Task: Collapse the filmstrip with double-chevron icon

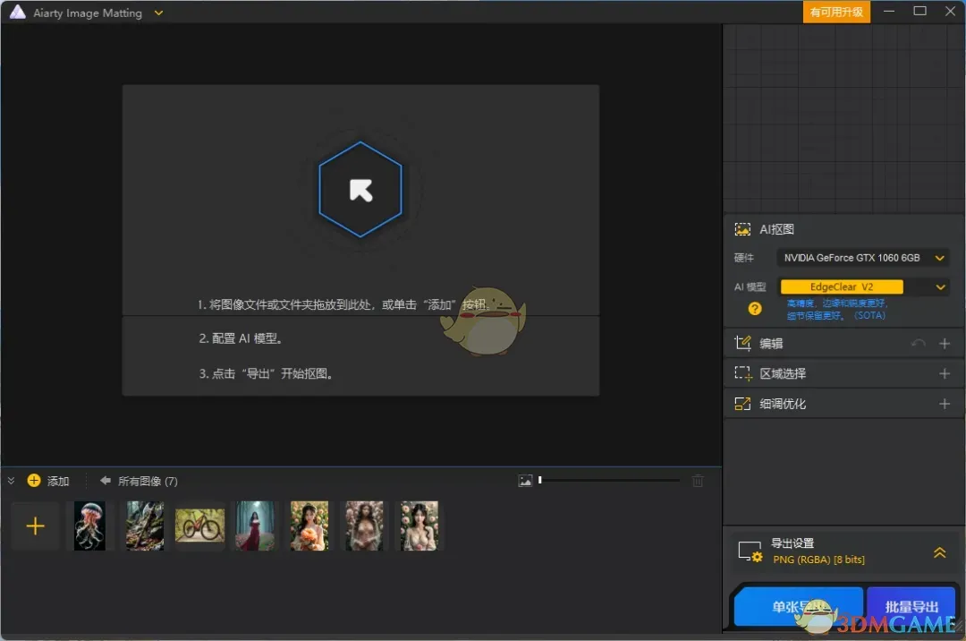Action: click(x=11, y=481)
